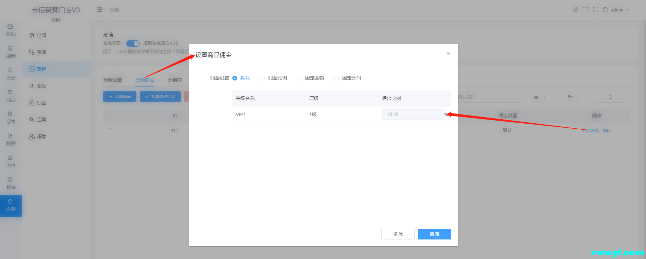Open the theme shirt icon in top bar
The image size is (646, 259).
point(585,9)
